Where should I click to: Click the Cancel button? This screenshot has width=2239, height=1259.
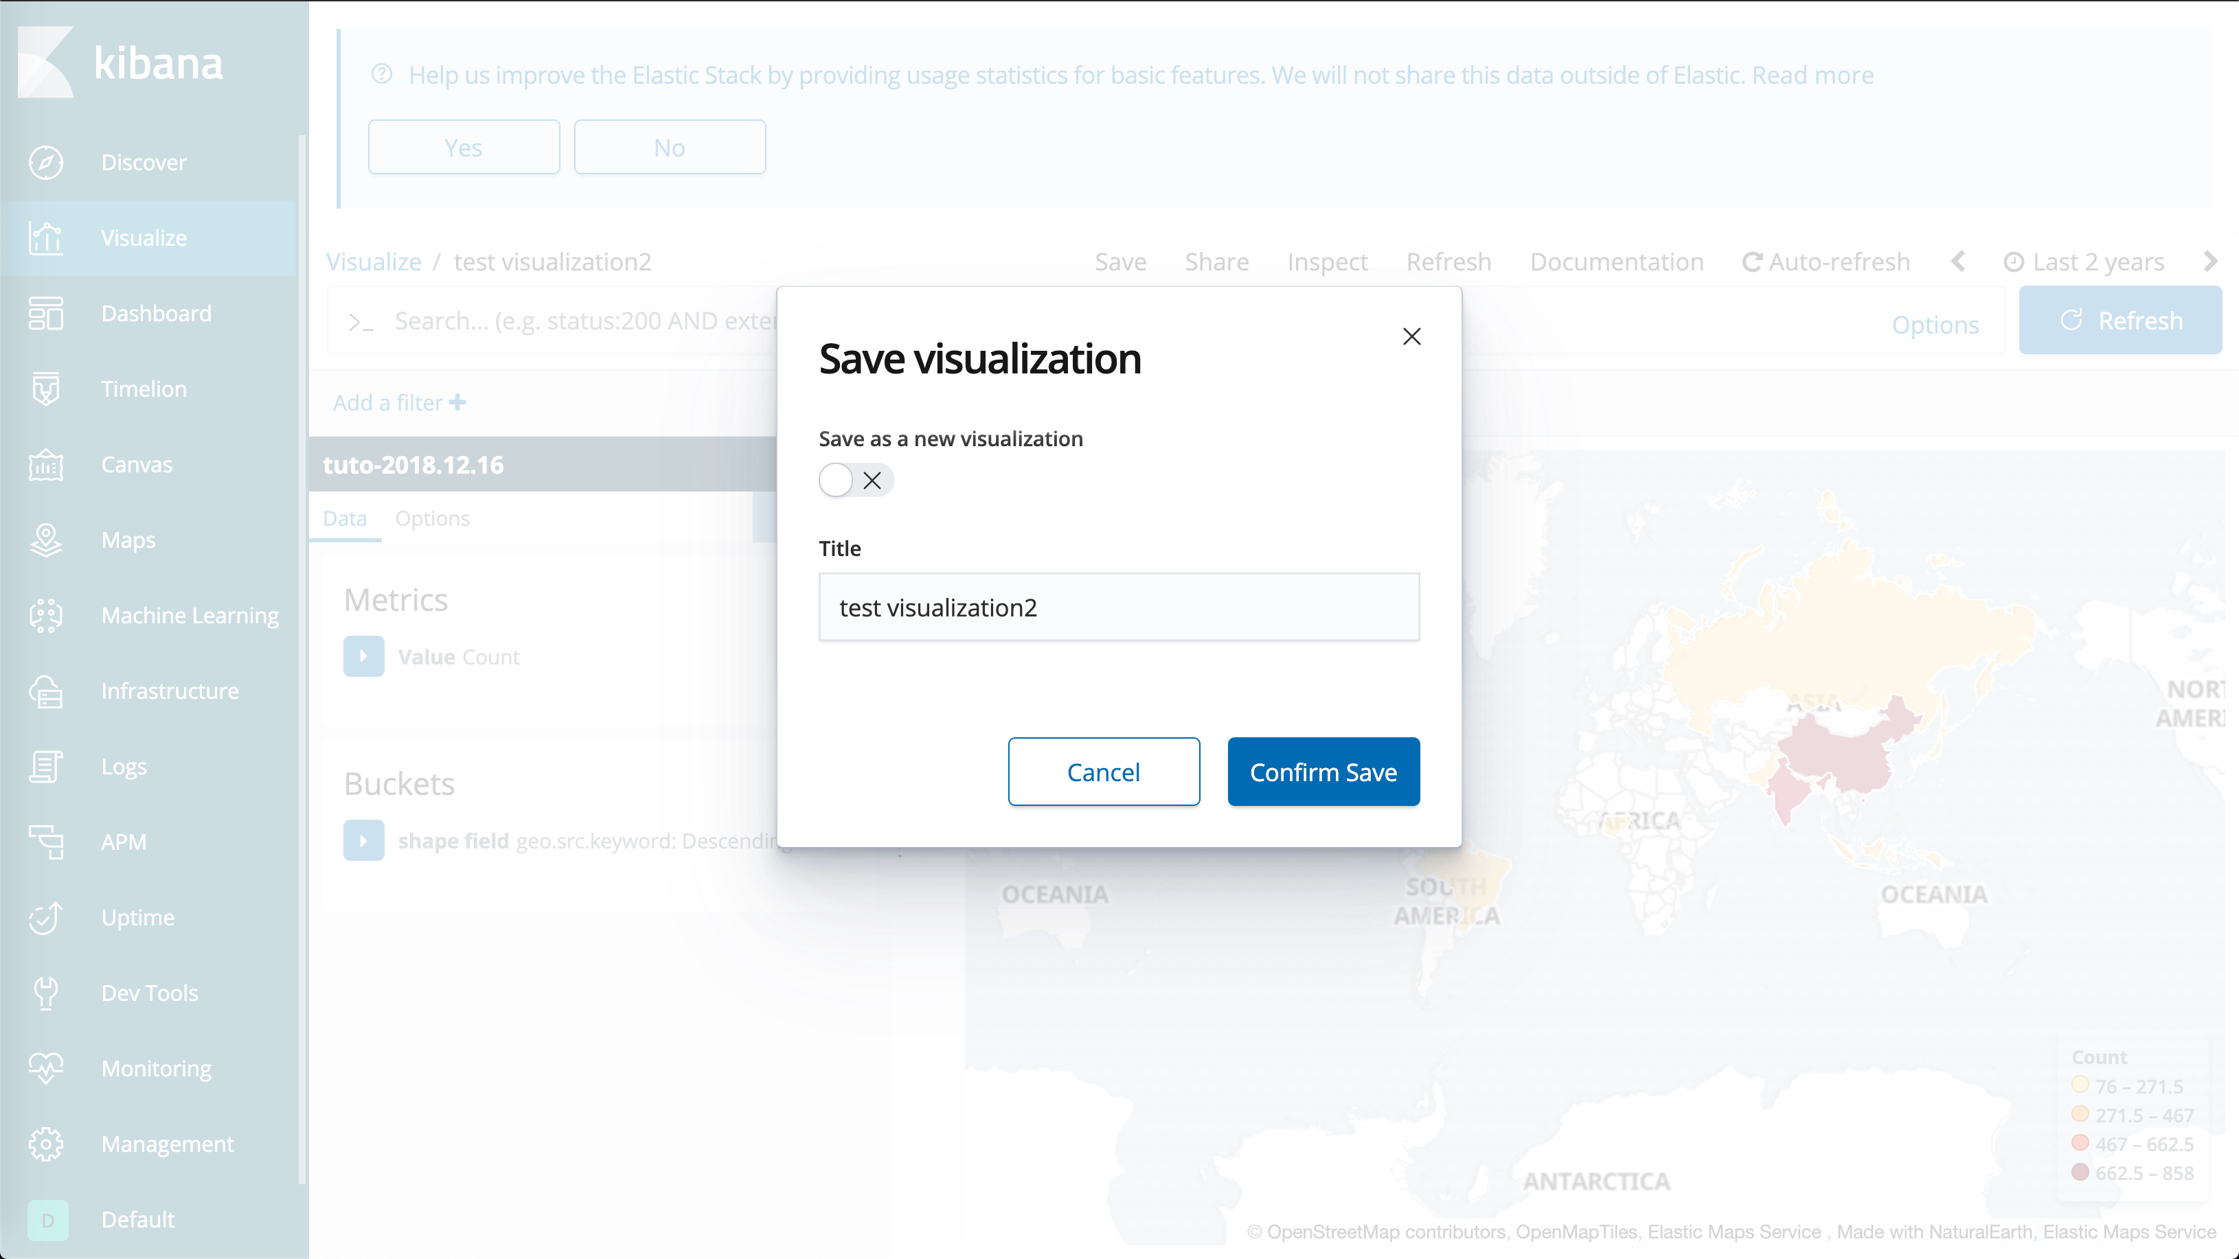[1103, 772]
